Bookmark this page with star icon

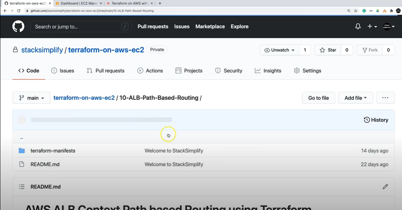(x=356, y=11)
